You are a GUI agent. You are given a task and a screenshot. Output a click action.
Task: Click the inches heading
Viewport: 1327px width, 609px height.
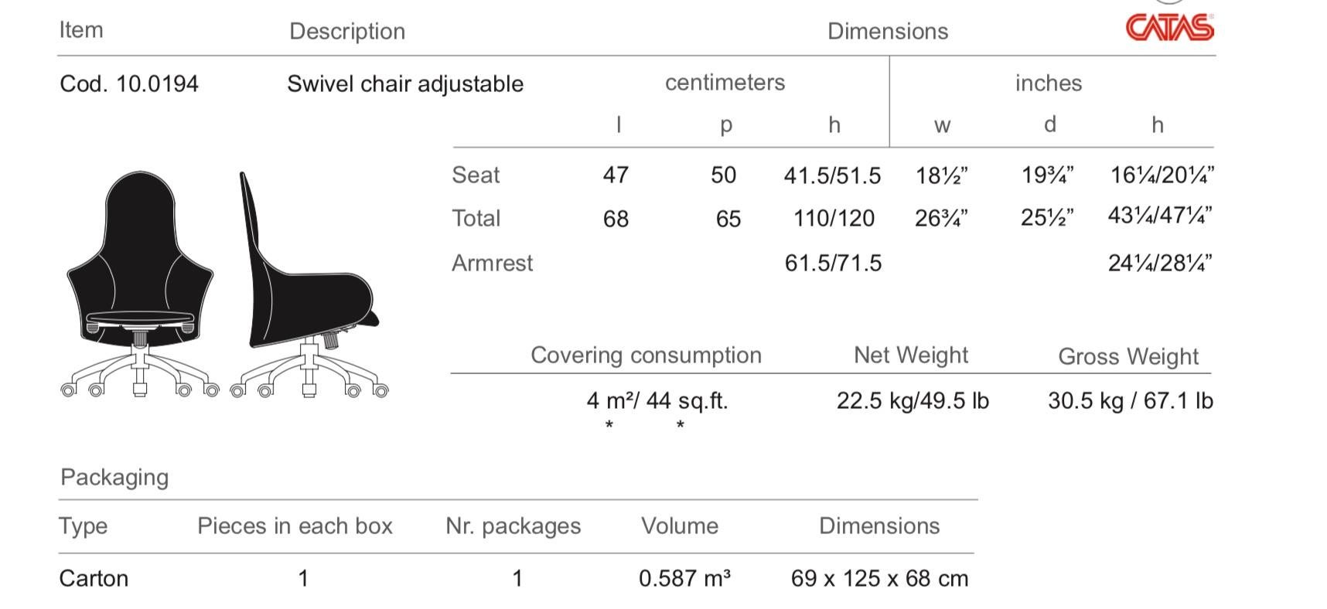[1049, 83]
